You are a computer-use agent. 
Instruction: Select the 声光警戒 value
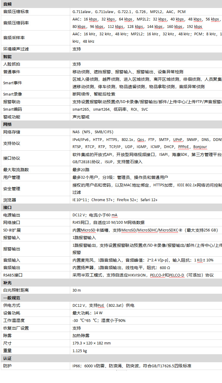(81, 117)
